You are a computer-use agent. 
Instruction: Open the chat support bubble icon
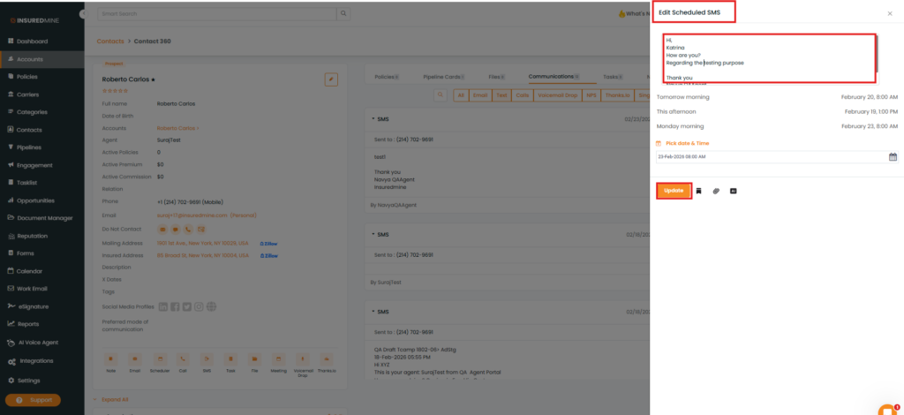(887, 409)
